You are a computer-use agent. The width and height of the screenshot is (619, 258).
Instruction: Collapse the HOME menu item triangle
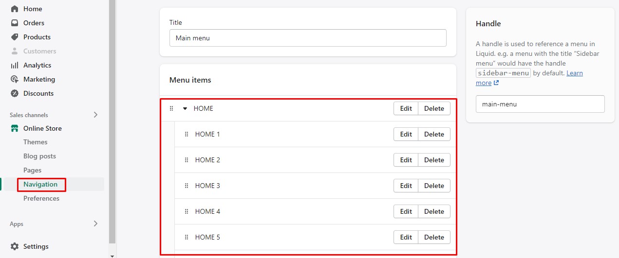[185, 108]
